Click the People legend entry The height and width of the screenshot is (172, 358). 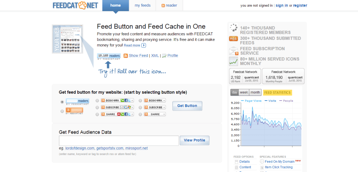[286, 101]
